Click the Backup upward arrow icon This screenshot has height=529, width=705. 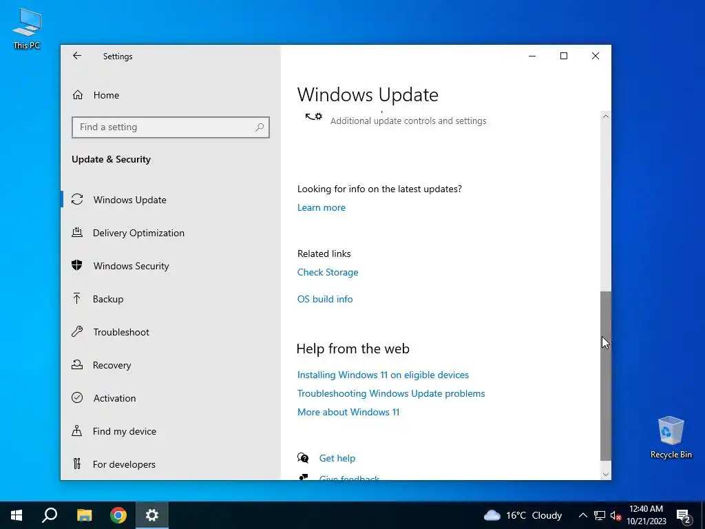point(77,299)
